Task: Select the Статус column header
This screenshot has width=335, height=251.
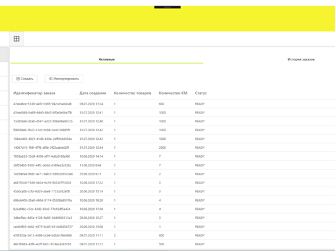Action: click(x=201, y=93)
